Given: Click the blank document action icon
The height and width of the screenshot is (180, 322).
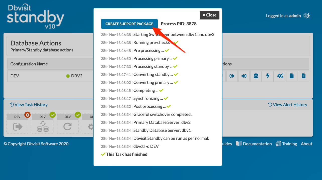Looking at the screenshot, I should pyautogui.click(x=292, y=76).
